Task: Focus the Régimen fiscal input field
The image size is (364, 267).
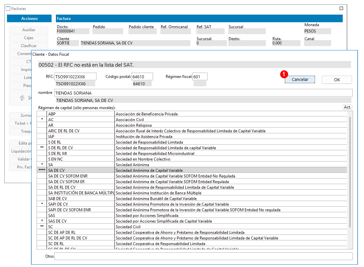Action: point(200,77)
